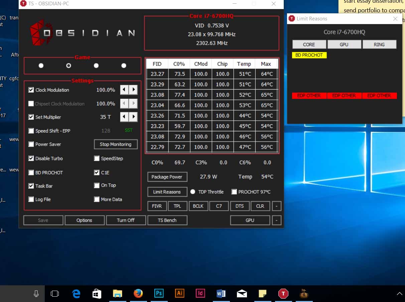This screenshot has width=405, height=302.
Task: Click the Firefox taskbar icon
Action: 138,293
